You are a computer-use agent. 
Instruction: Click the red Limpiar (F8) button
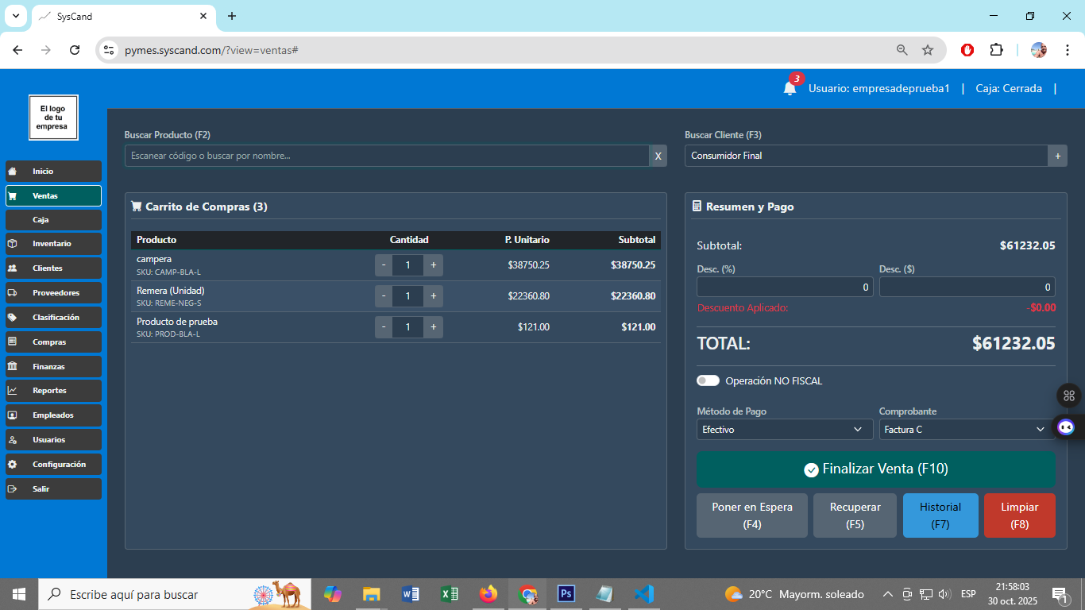coord(1019,515)
